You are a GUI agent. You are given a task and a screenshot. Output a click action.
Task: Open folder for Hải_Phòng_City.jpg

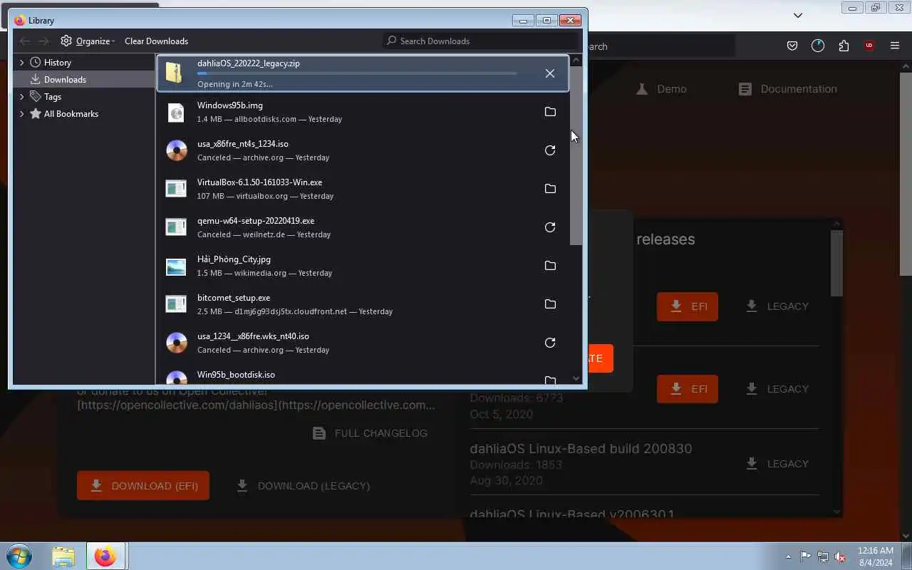[x=550, y=266]
